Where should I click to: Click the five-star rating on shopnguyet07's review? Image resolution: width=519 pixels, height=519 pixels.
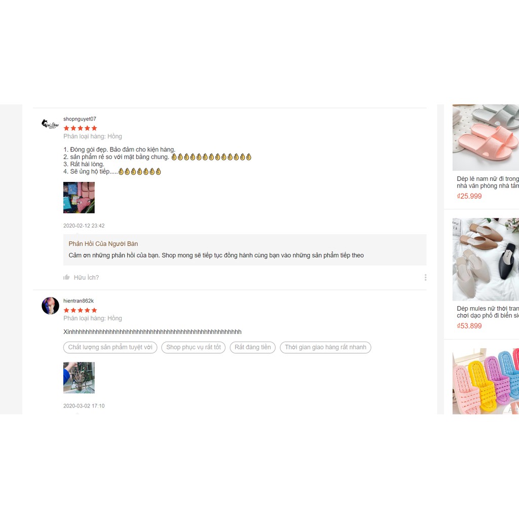(81, 128)
